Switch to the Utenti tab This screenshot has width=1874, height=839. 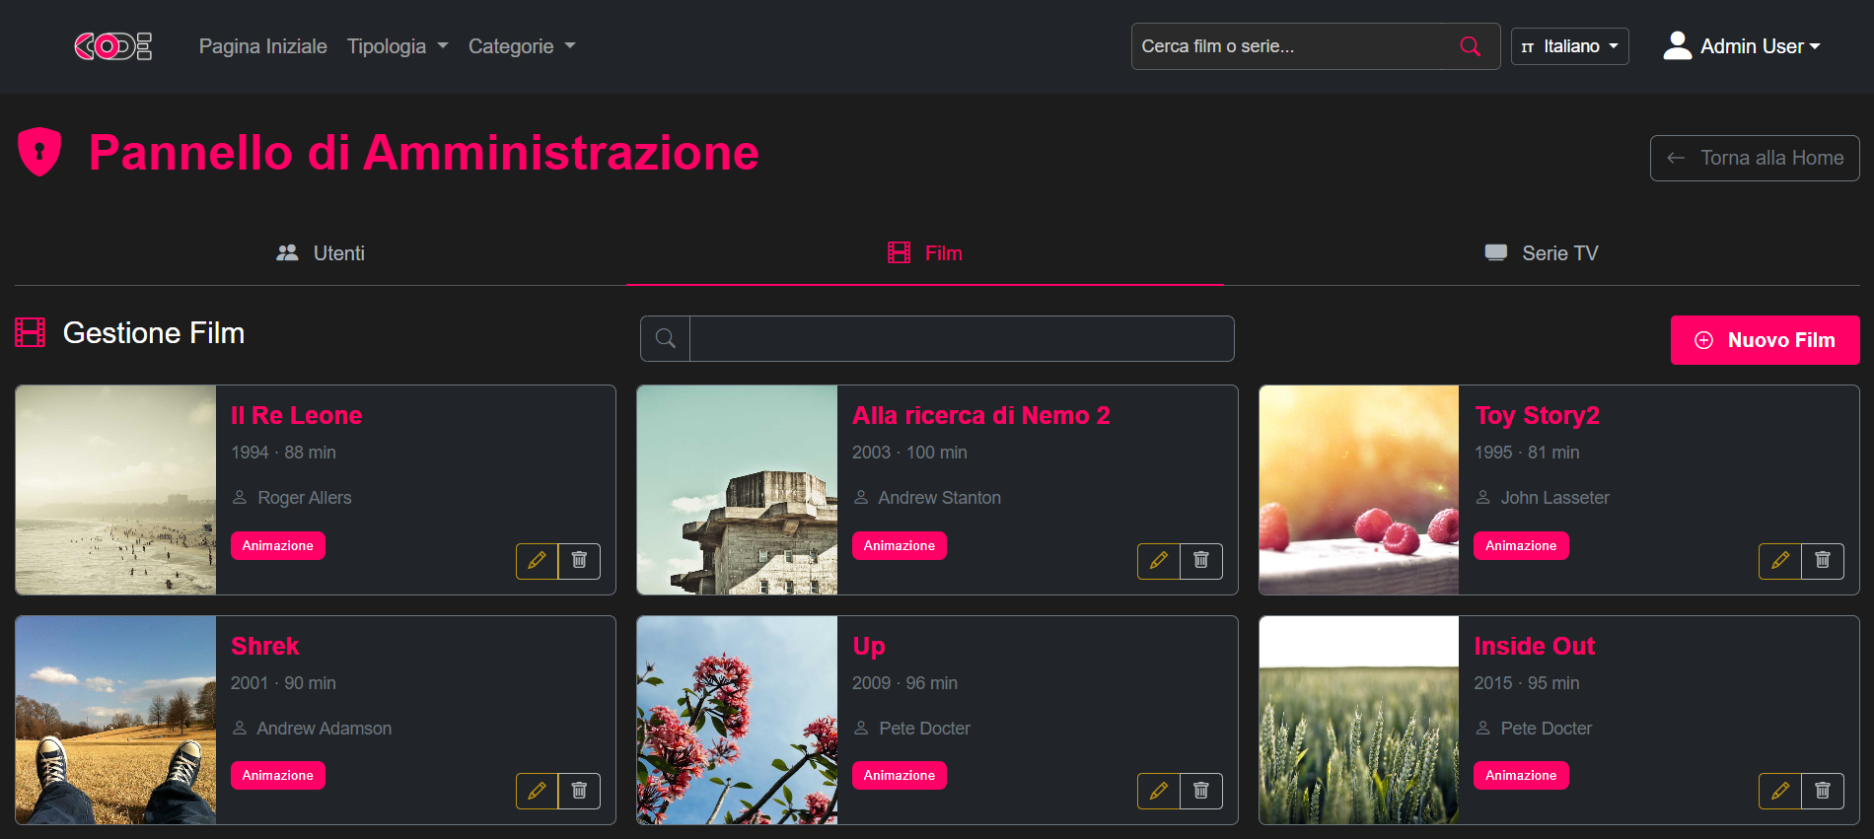(321, 253)
